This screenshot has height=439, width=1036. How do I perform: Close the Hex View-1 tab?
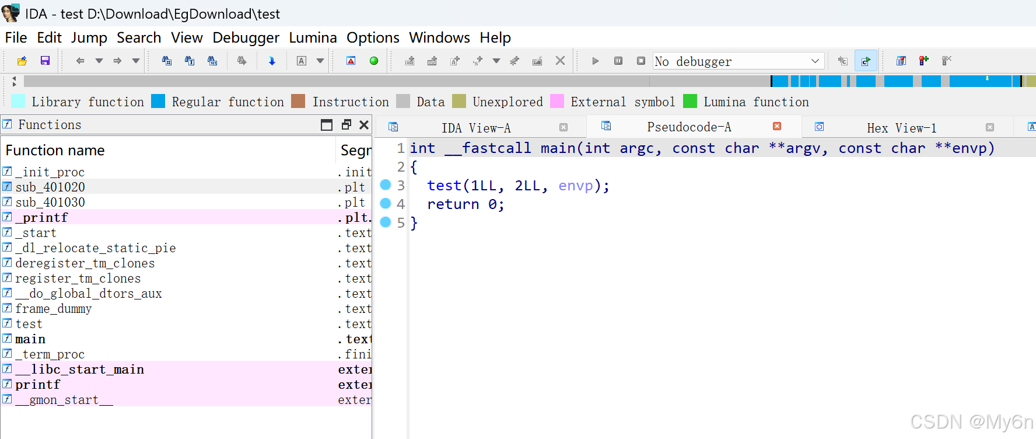(x=990, y=127)
